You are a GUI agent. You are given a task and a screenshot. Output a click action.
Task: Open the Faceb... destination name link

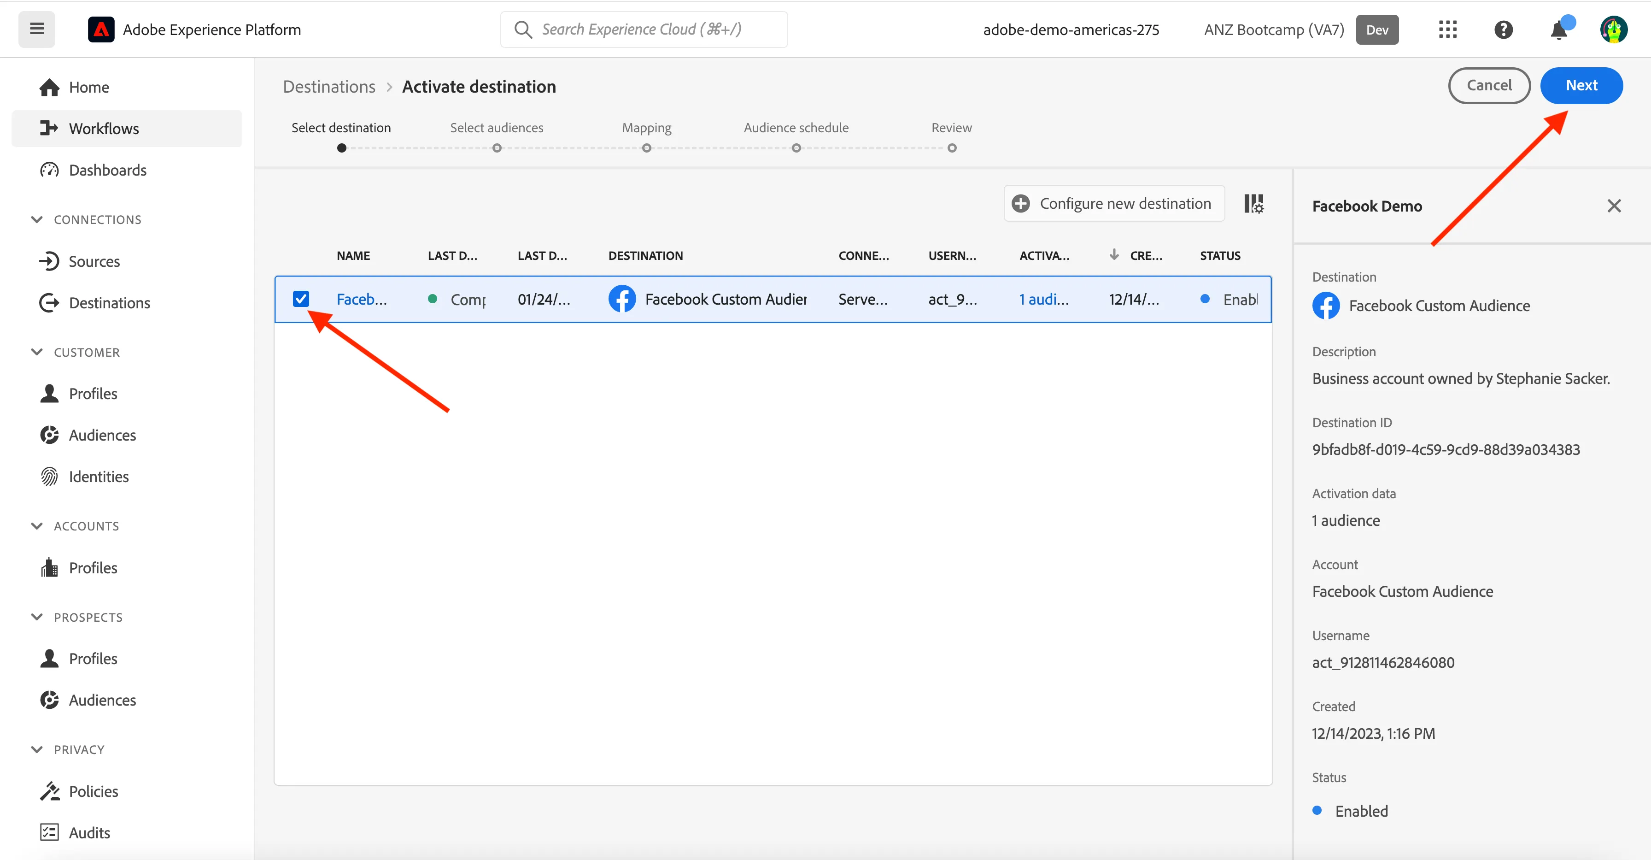tap(362, 299)
